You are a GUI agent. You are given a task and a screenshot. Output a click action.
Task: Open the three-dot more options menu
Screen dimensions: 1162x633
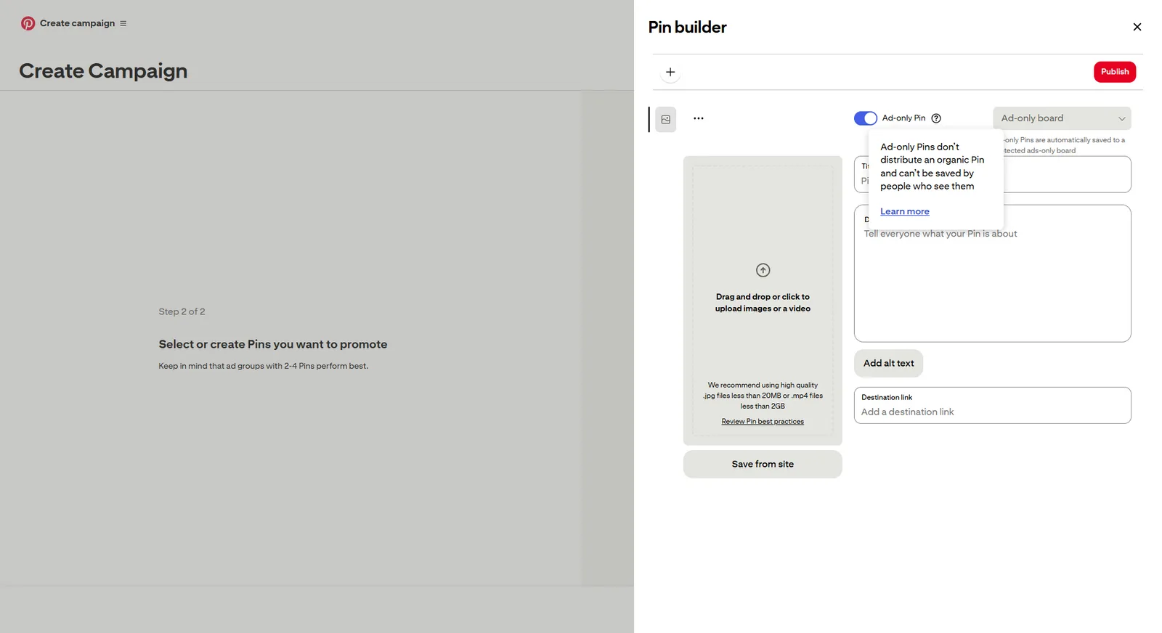coord(699,118)
